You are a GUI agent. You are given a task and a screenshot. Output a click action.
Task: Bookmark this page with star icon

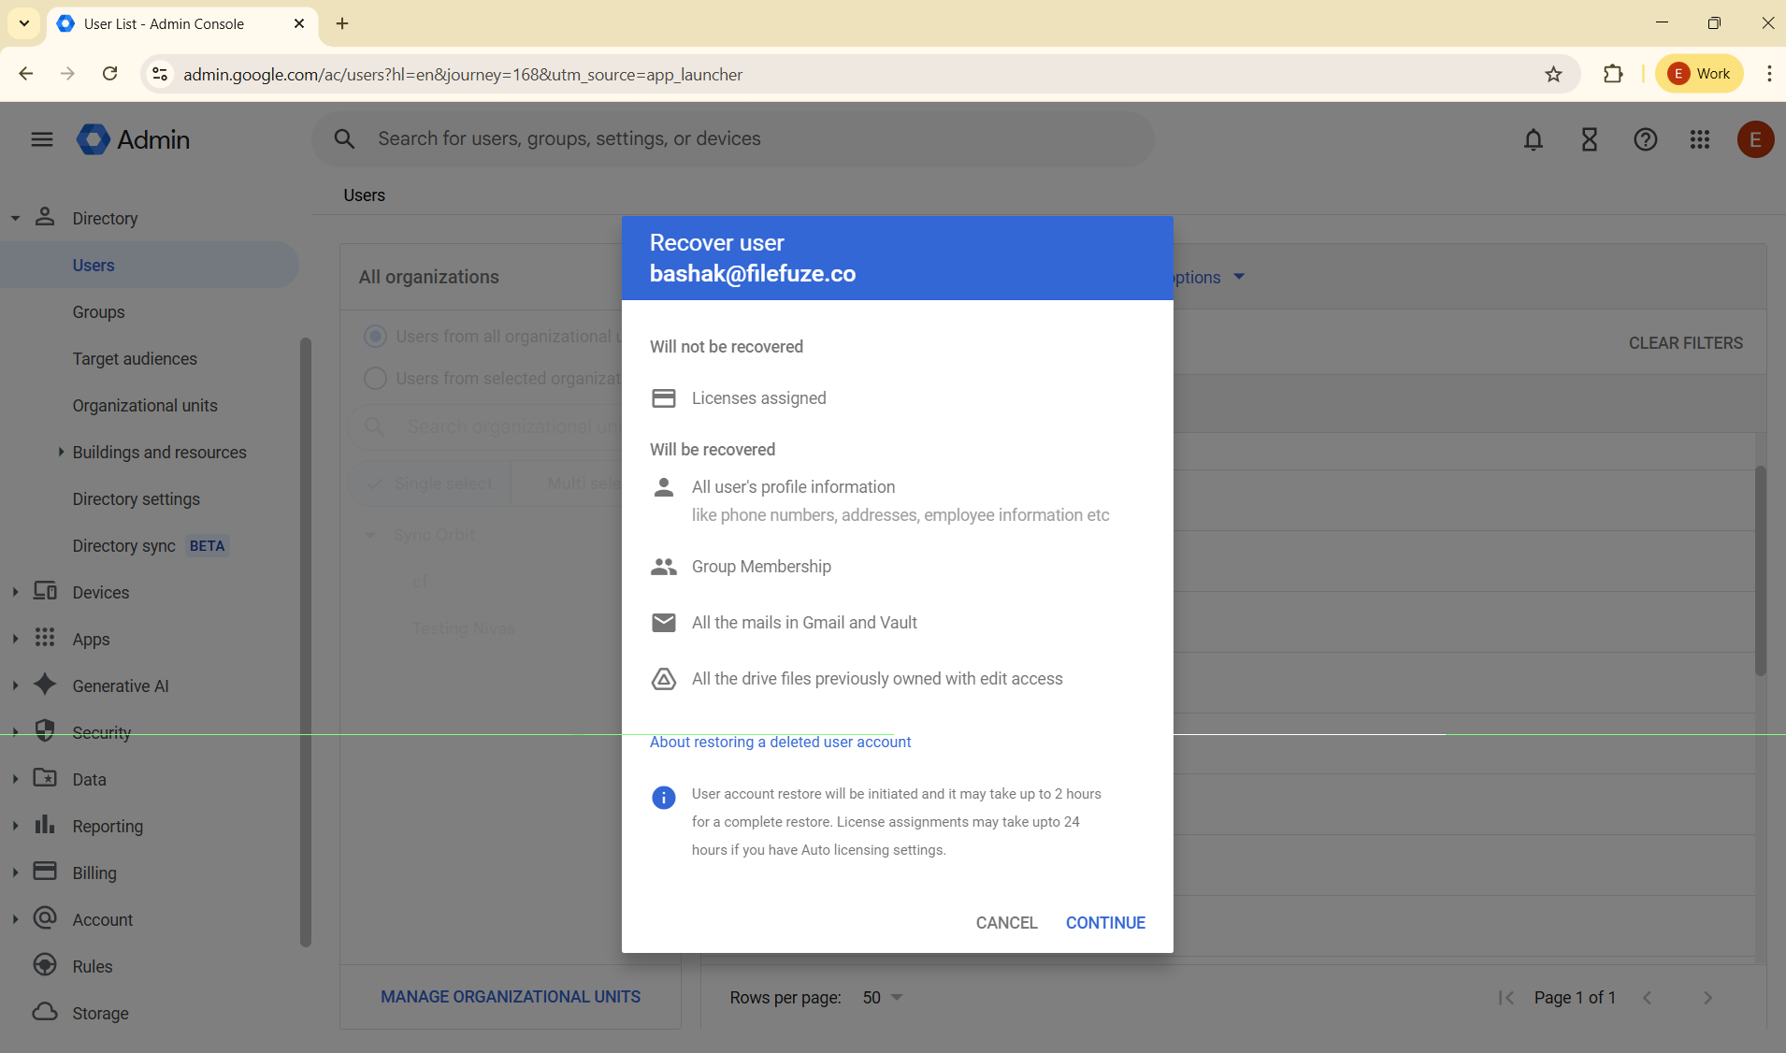(1553, 74)
